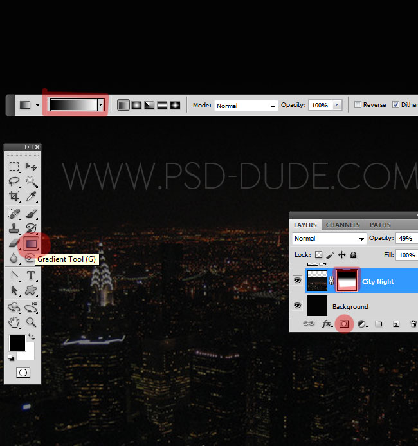The image size is (418, 446).
Task: Select the Eraser tool
Action: pyautogui.click(x=14, y=243)
